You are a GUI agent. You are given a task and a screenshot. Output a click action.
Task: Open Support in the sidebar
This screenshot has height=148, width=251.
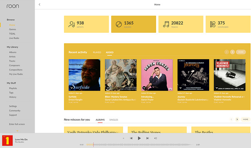pos(13,115)
